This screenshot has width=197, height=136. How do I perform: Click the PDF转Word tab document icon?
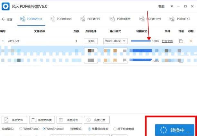point(23,19)
